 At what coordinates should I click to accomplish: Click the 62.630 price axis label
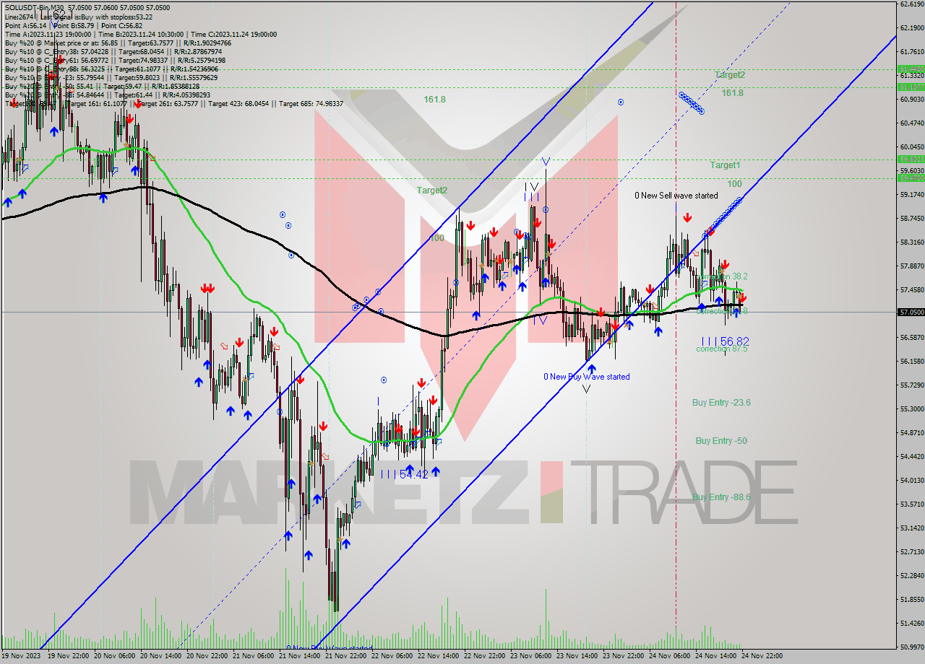pyautogui.click(x=911, y=4)
